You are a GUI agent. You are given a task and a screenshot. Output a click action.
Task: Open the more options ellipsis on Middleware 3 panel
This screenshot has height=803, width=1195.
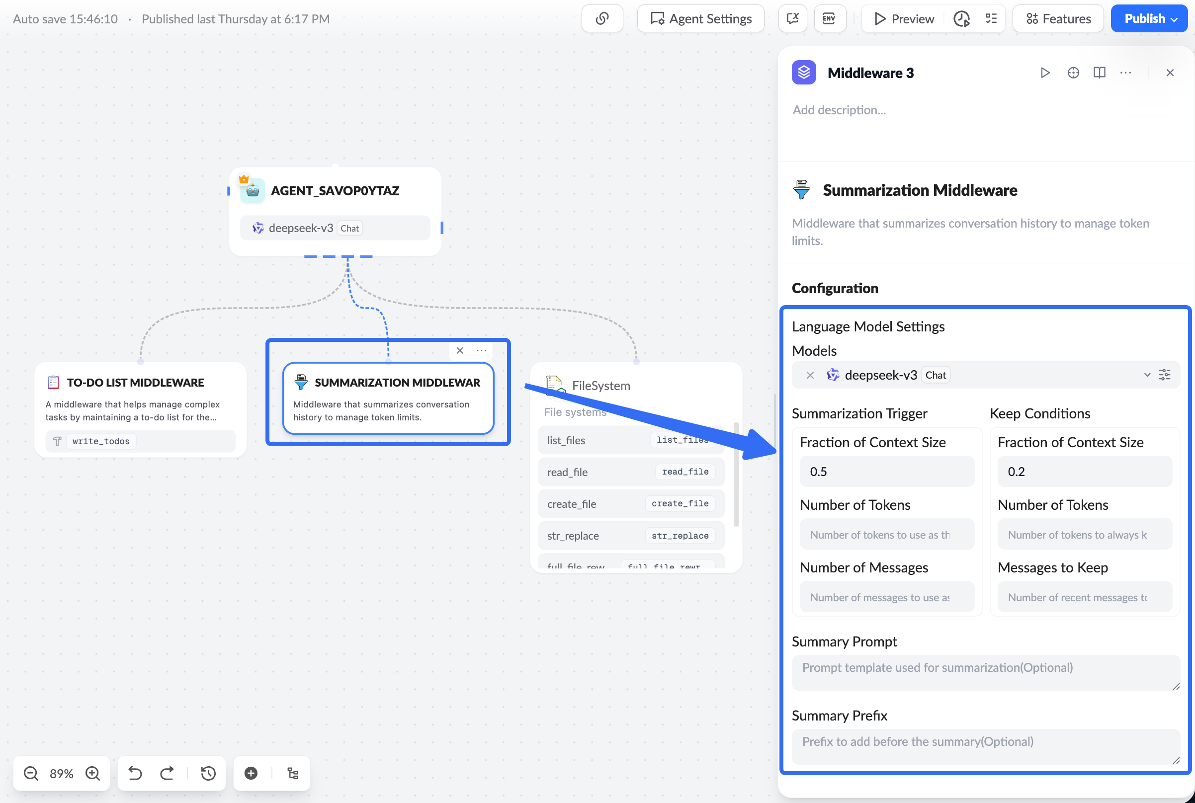[x=1125, y=72]
